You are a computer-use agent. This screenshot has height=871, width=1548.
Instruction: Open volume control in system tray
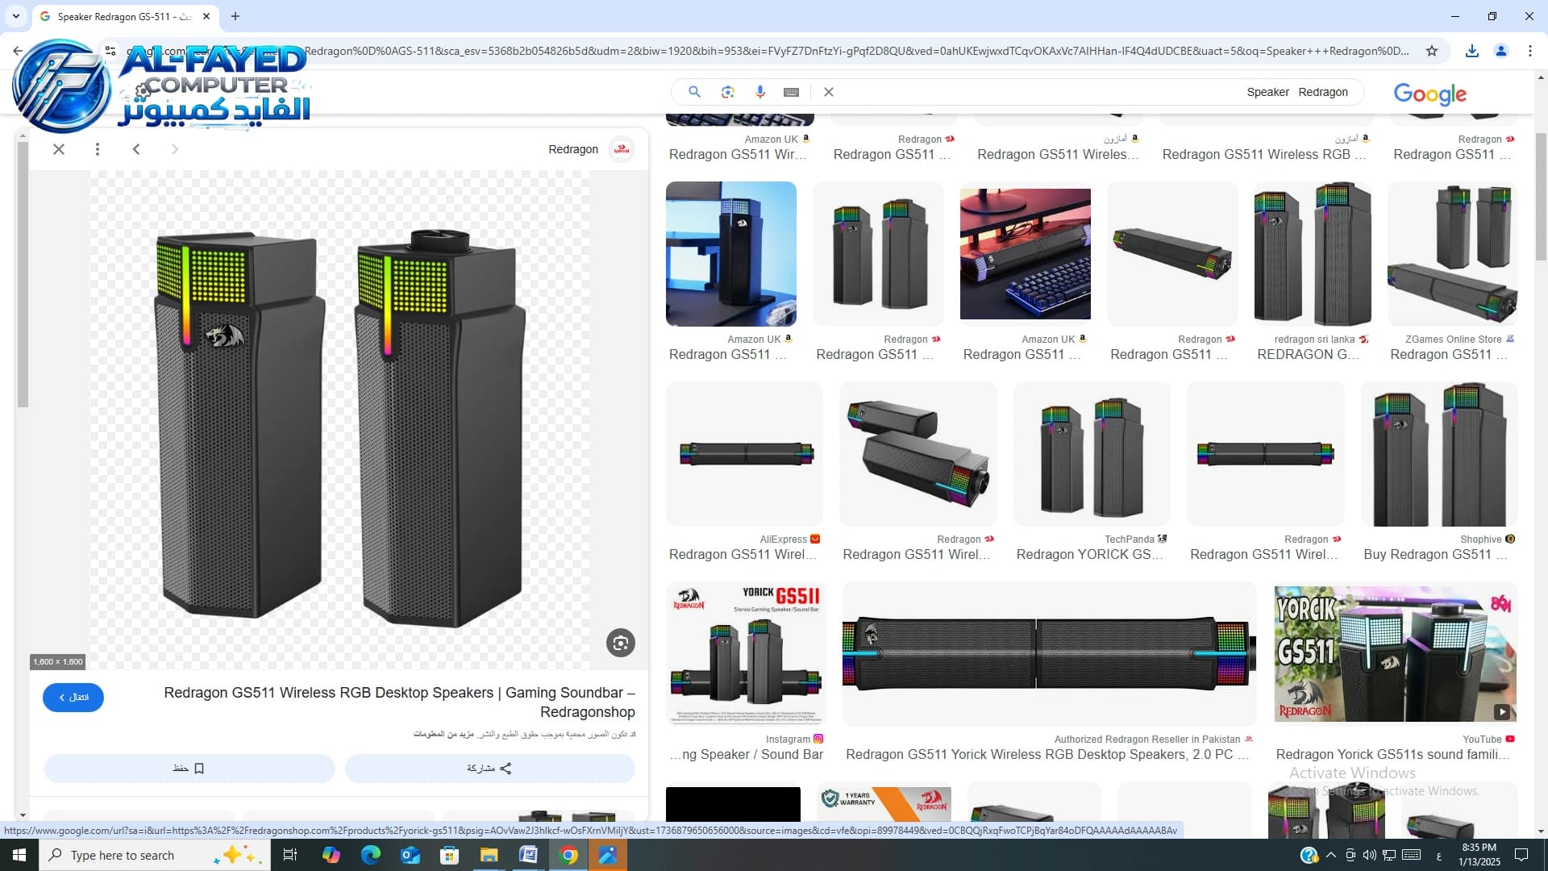1369,855
